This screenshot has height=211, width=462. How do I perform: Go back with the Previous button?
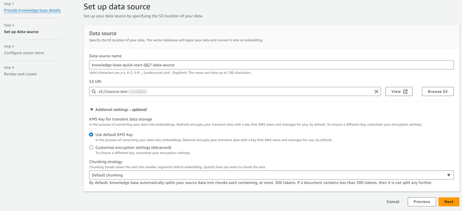point(422,202)
